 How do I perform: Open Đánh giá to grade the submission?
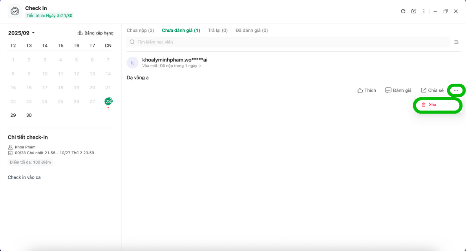(398, 90)
